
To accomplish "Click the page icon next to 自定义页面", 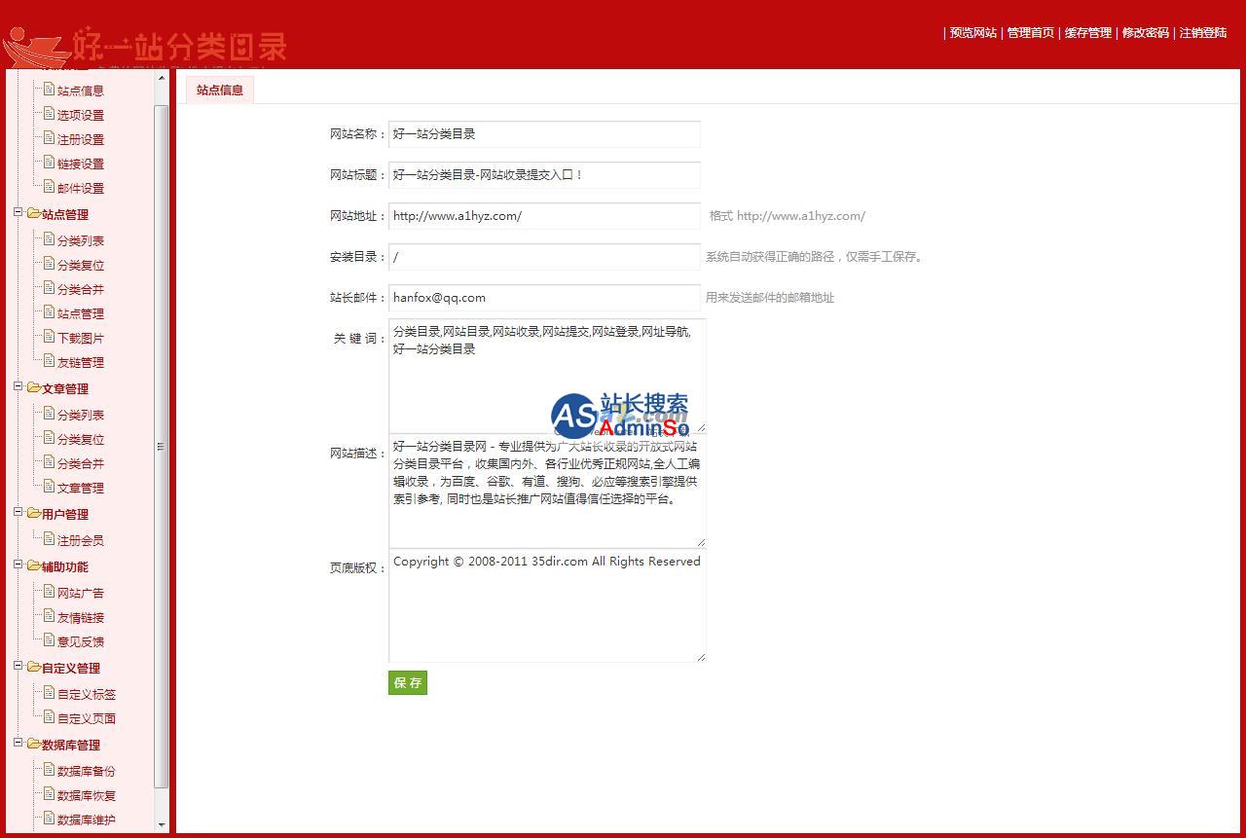I will tap(49, 717).
